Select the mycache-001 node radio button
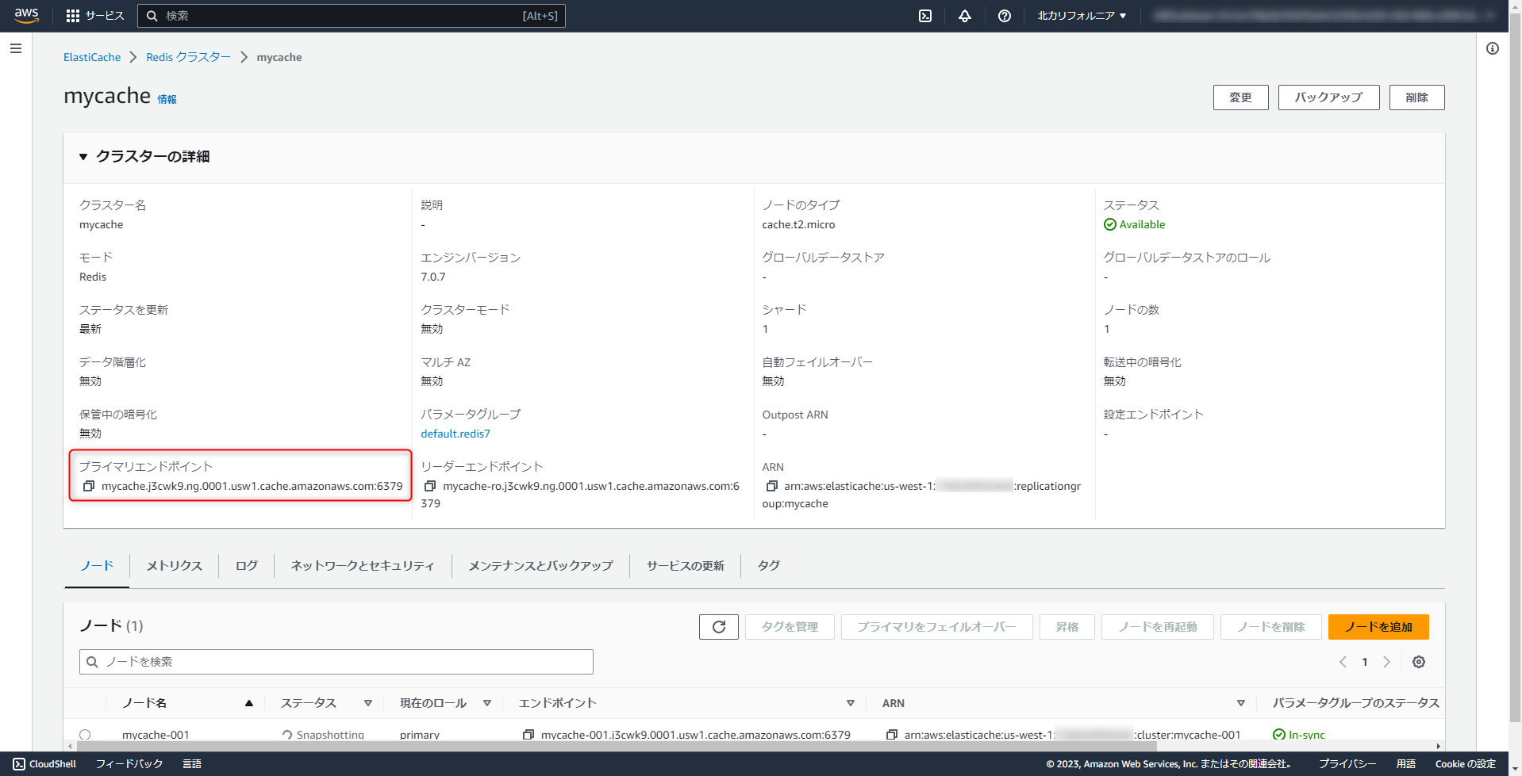 pos(86,735)
